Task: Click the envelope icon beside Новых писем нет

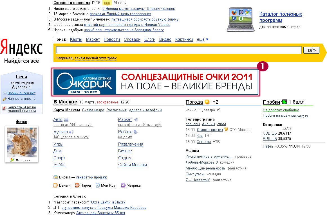Action: tap(5, 93)
